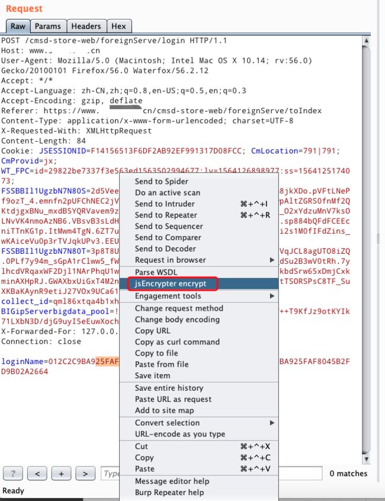Select Copy URL from context menu
Viewport: 385px width, 501px height.
point(199,331)
